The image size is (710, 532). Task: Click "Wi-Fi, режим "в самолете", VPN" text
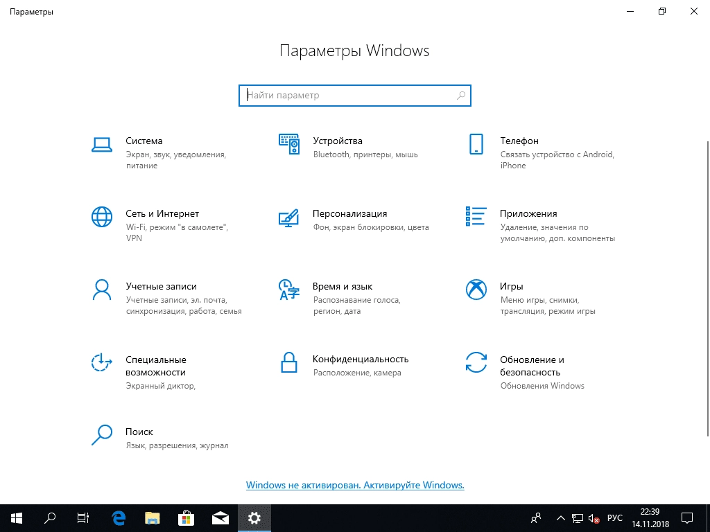click(x=177, y=233)
